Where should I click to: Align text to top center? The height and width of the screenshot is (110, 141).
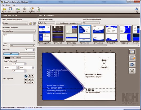(29, 76)
